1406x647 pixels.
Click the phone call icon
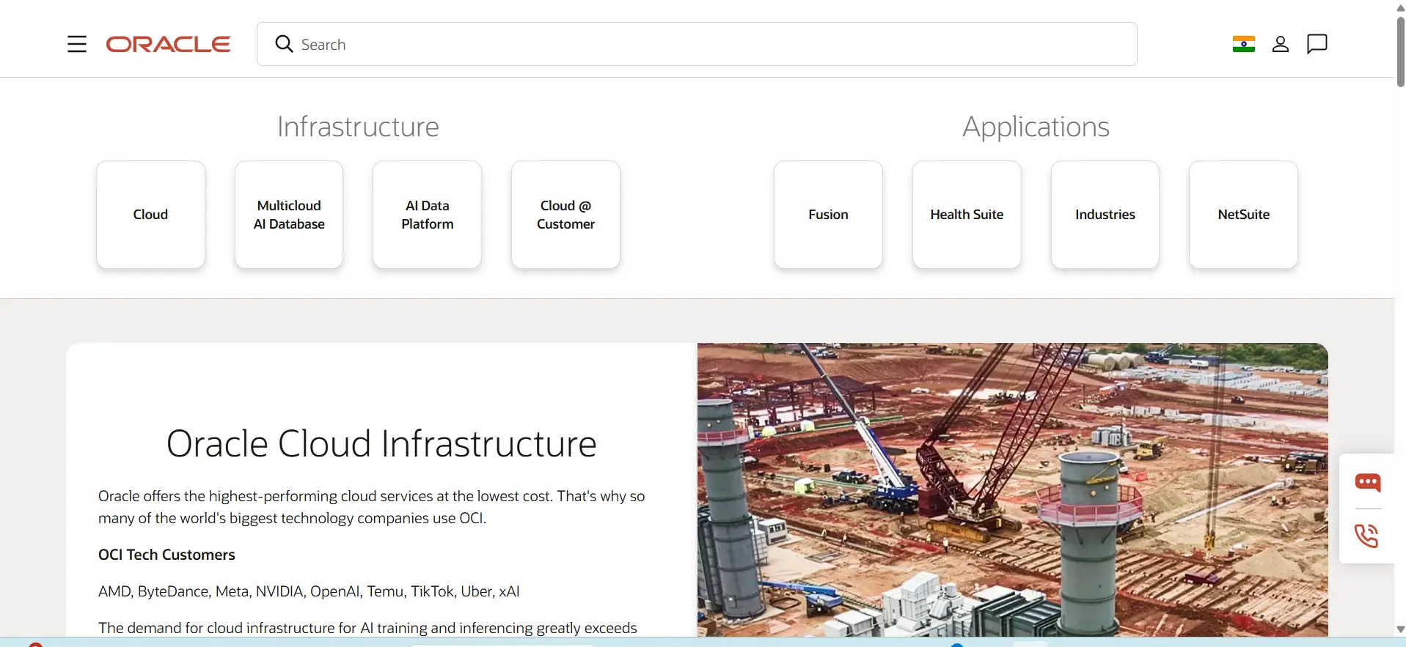click(x=1367, y=536)
